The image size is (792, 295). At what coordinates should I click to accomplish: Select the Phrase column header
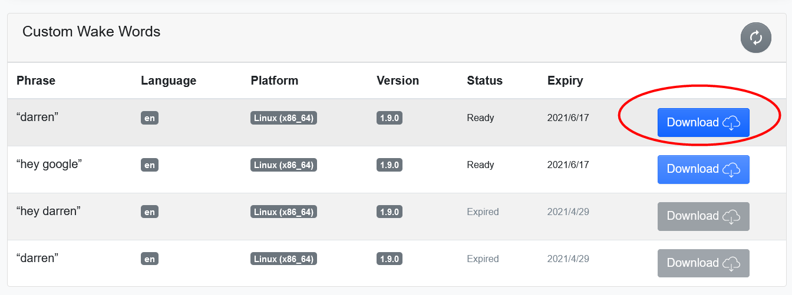point(36,81)
